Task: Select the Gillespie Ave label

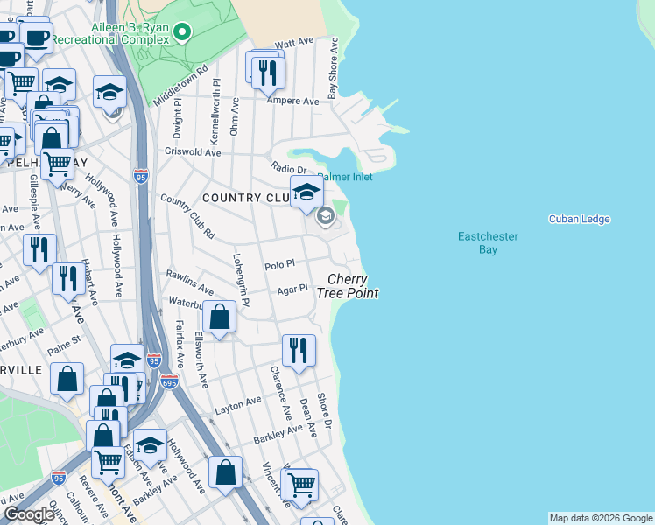Action: pyautogui.click(x=35, y=202)
